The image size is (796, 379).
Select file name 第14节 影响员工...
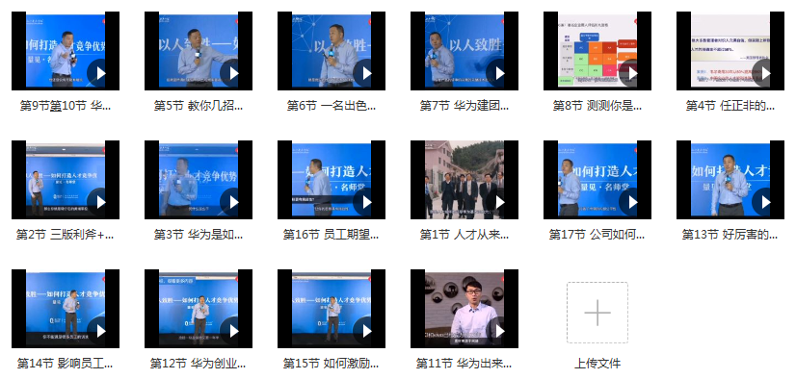(66, 364)
